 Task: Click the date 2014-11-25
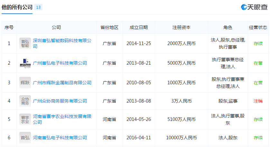click(x=139, y=43)
